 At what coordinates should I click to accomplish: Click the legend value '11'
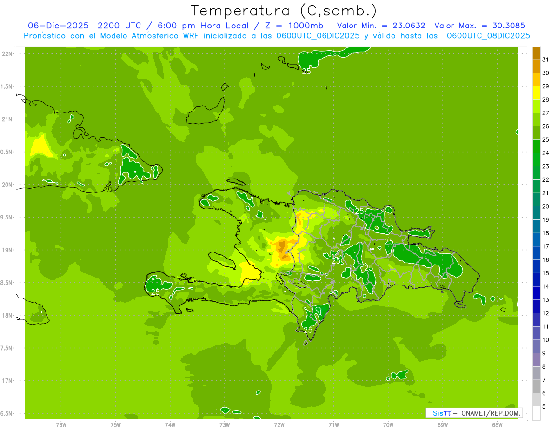[545, 326]
